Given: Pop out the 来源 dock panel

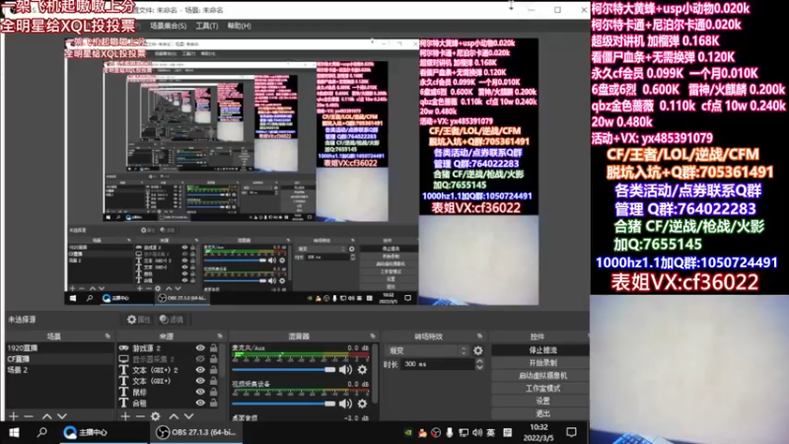Looking at the screenshot, I should 220,335.
